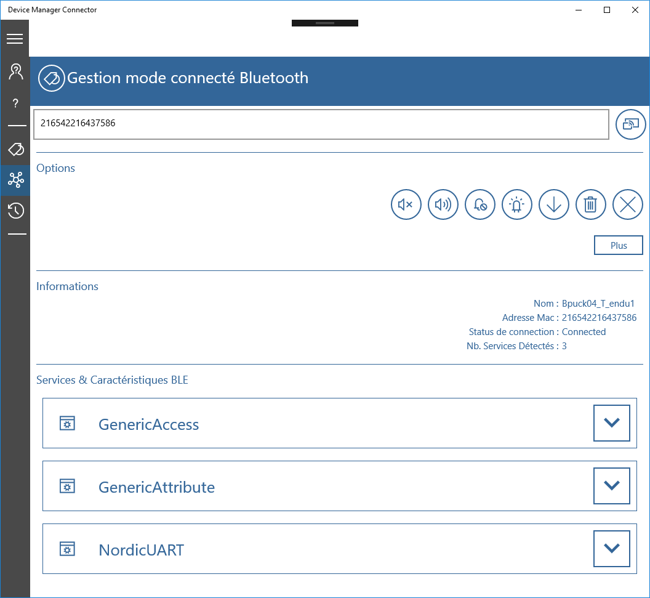Click the connect device icon beside address field

630,124
